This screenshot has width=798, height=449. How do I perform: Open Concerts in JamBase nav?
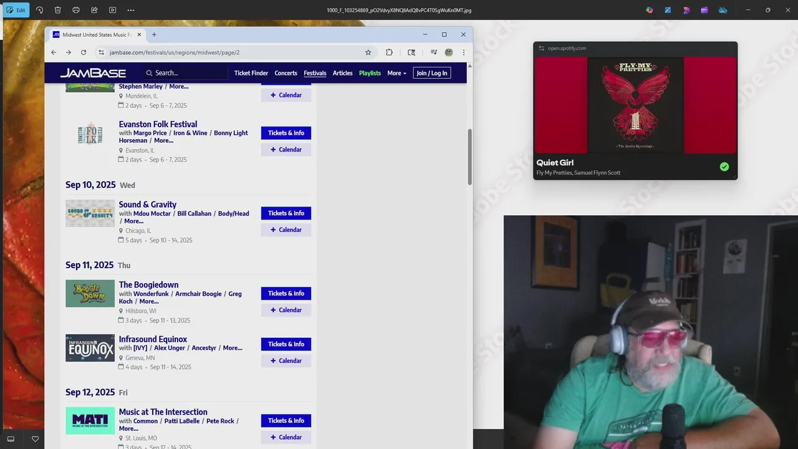286,73
